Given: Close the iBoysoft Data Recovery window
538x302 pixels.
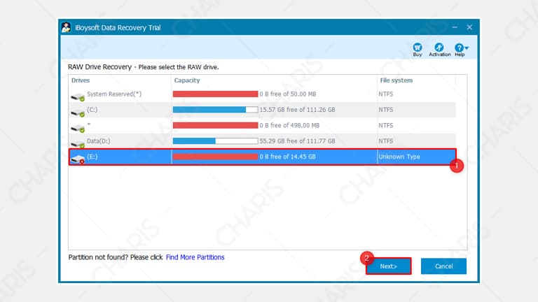Looking at the screenshot, I should [469, 27].
